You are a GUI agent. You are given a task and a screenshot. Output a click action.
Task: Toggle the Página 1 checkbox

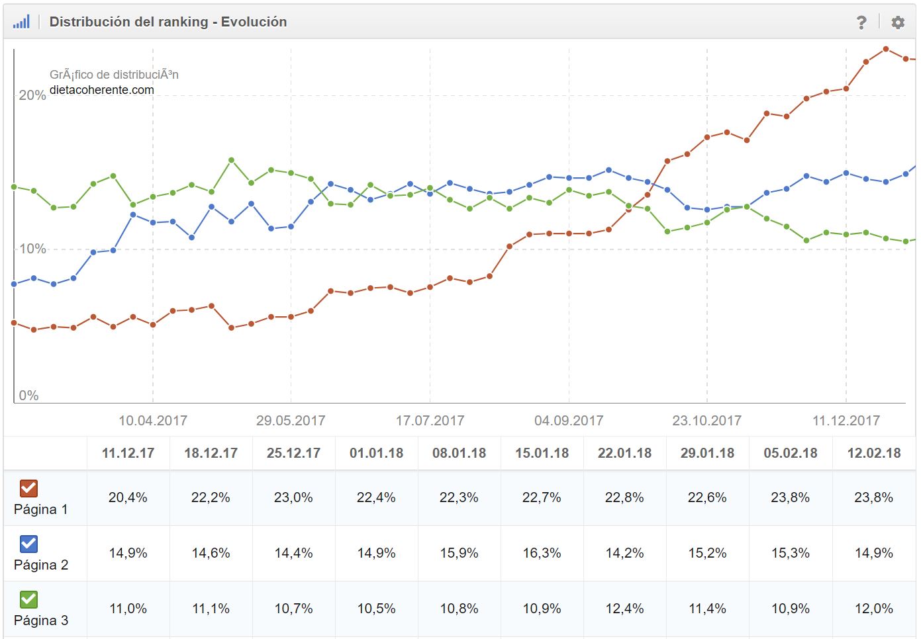tap(29, 488)
